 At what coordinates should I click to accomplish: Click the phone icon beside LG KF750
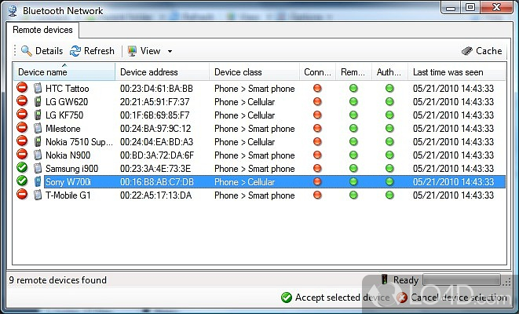(x=38, y=115)
